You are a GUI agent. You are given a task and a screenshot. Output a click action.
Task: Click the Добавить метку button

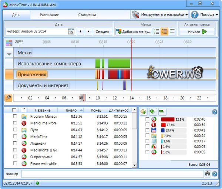click(x=134, y=31)
